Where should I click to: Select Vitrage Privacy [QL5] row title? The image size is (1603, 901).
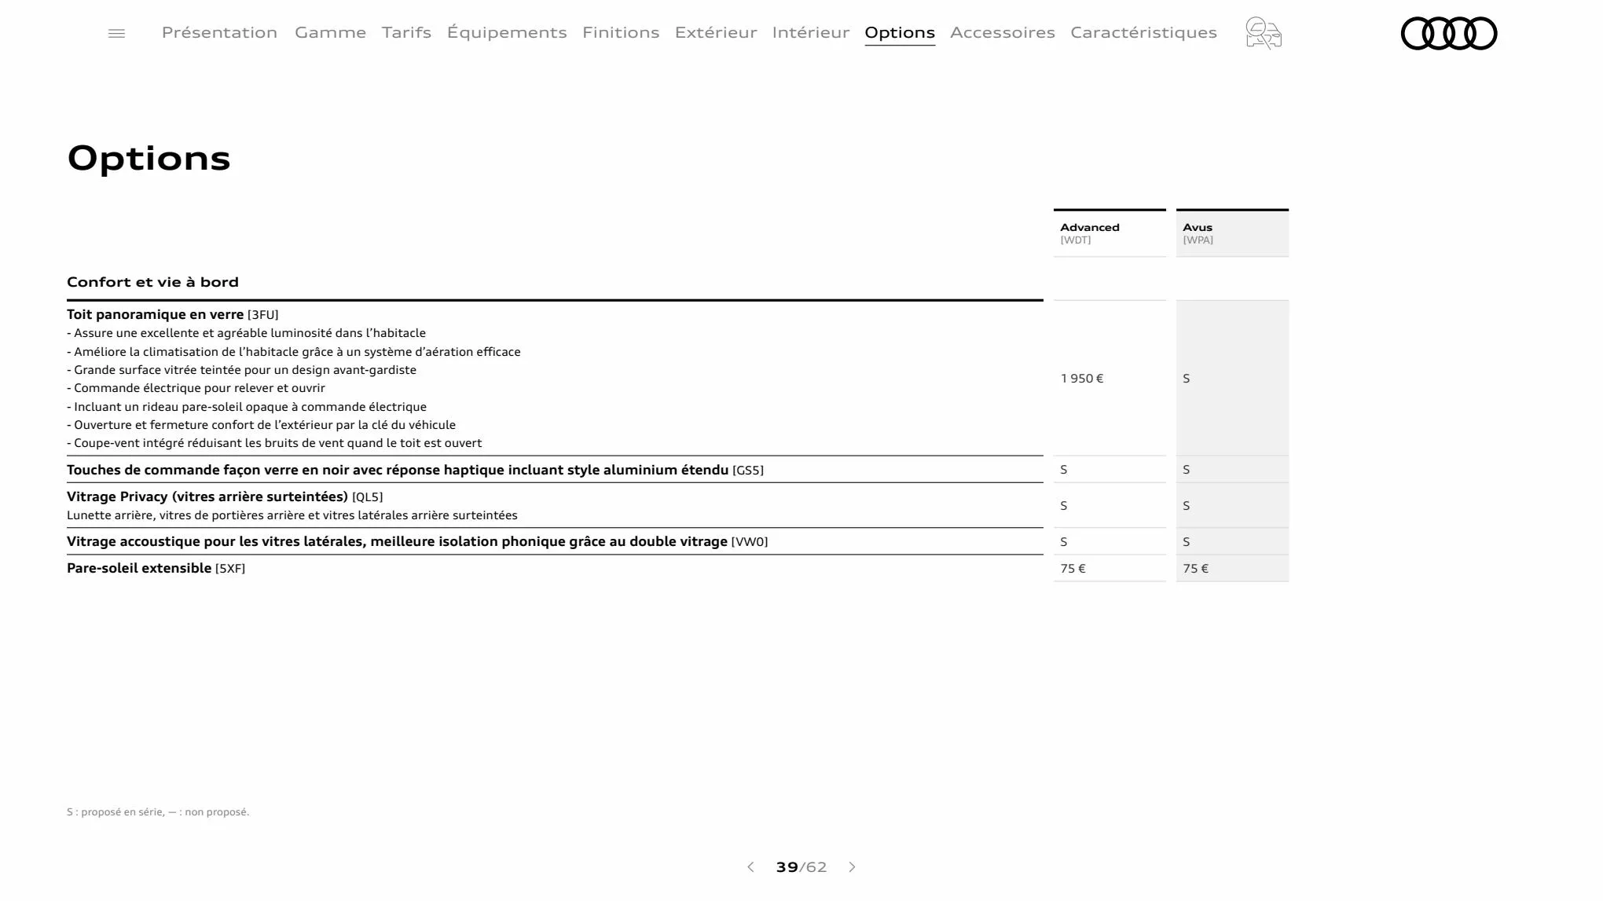225,496
